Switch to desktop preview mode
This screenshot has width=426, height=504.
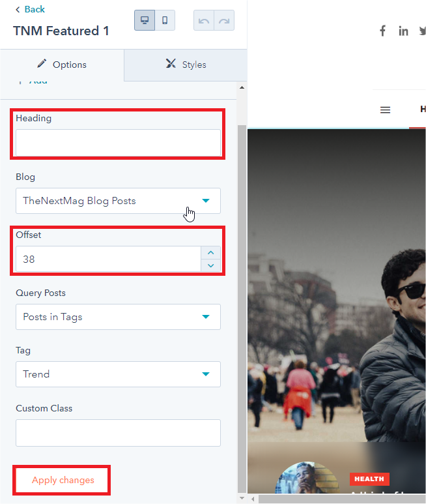click(145, 20)
